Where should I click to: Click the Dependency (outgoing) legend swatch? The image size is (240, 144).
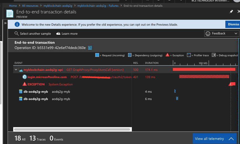pyautogui.click(x=130, y=55)
